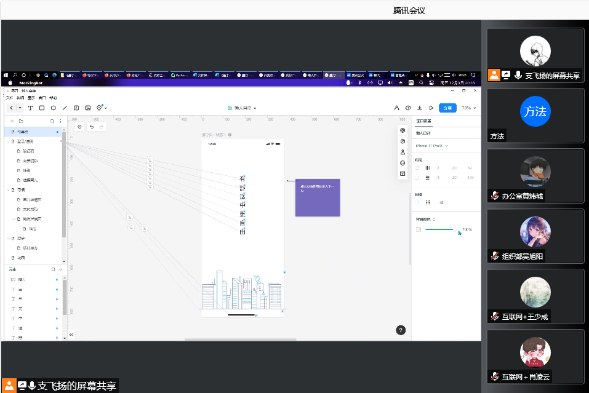Enable the row layout grid checkbox
Screen dimensions: 589x393
tap(417, 178)
